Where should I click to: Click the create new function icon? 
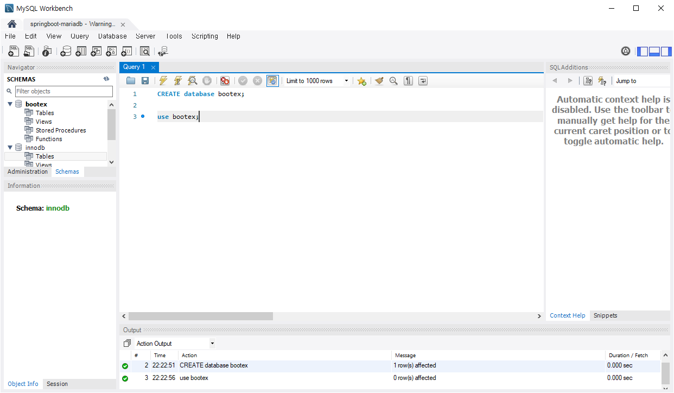[x=126, y=51]
